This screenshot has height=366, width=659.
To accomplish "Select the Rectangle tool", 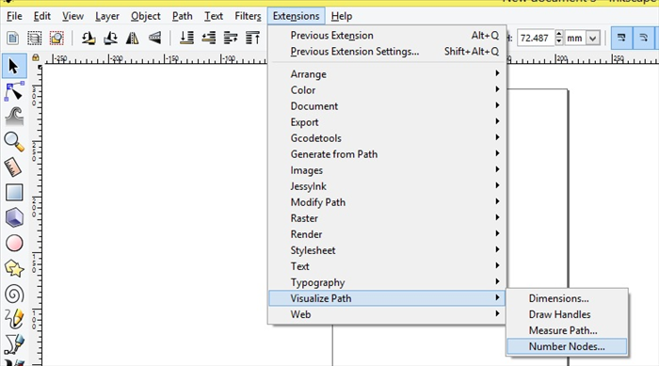I will (14, 193).
